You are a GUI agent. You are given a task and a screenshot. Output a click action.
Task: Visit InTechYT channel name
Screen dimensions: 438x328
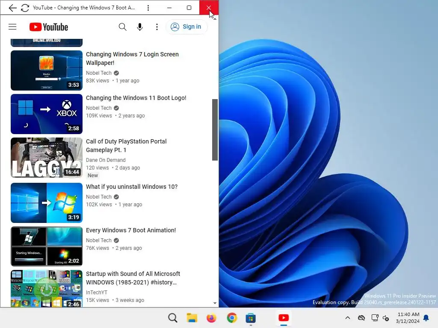click(x=97, y=292)
